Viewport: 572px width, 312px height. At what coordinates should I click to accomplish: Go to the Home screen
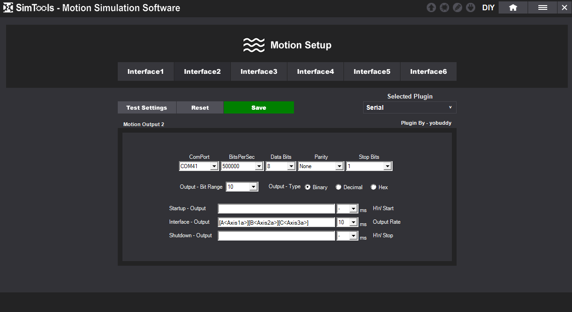tap(513, 7)
